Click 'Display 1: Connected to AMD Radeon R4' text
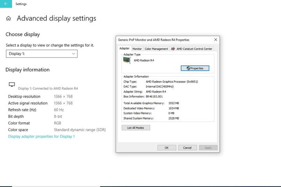This screenshot has height=187, width=281. coord(48,88)
